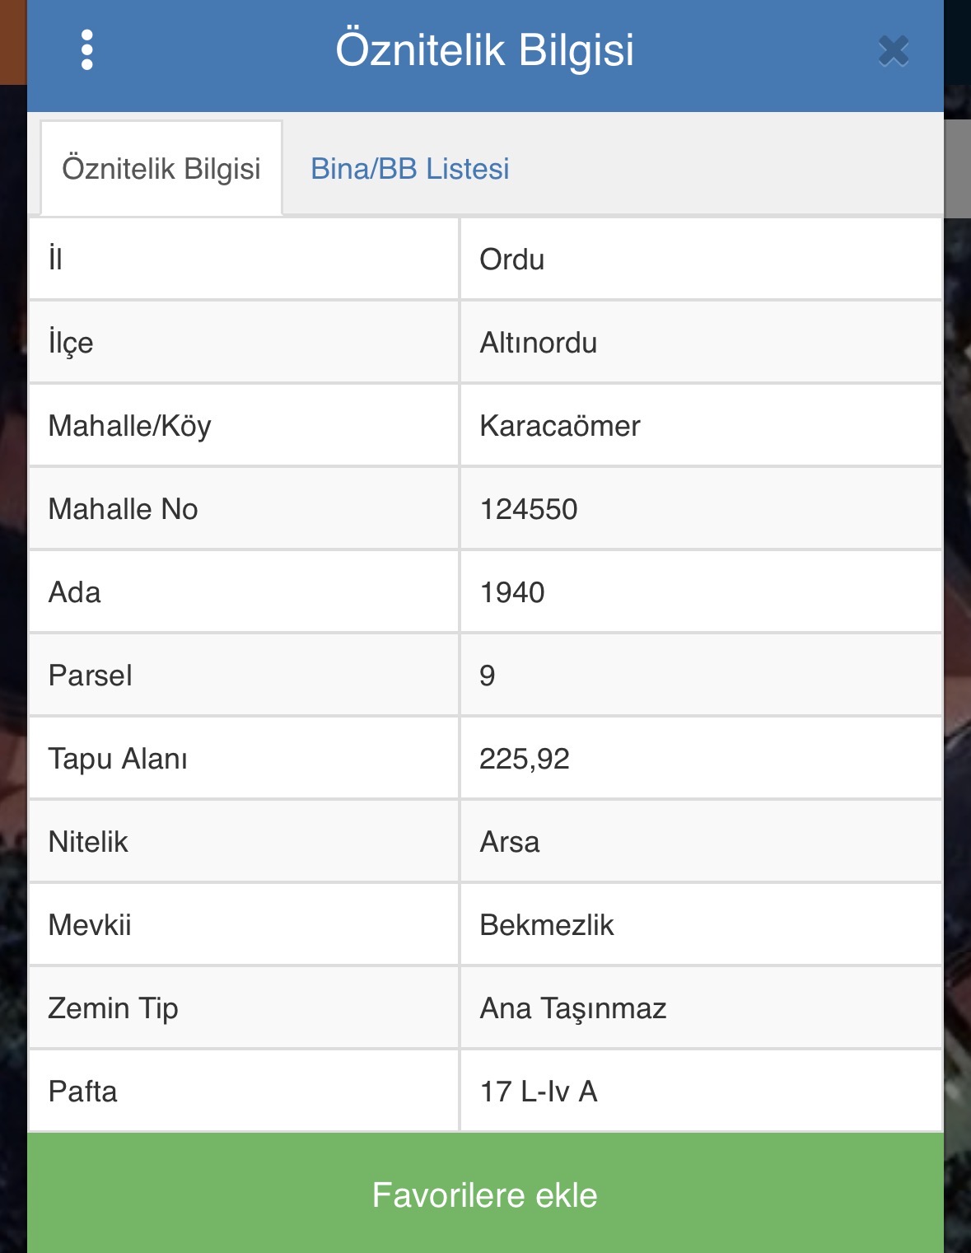Select the Parsel value 9
The image size is (971, 1253).
488,676
